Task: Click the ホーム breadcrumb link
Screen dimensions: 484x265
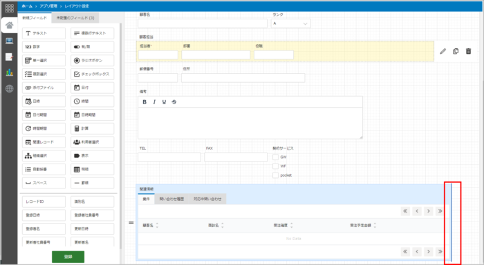Action: (27, 6)
